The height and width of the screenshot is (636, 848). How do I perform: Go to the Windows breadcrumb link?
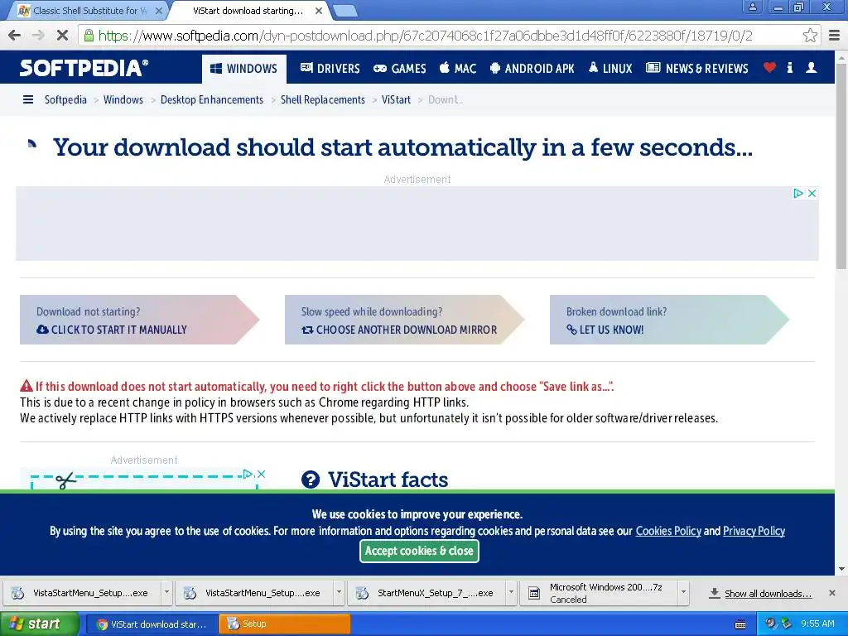pyautogui.click(x=123, y=99)
